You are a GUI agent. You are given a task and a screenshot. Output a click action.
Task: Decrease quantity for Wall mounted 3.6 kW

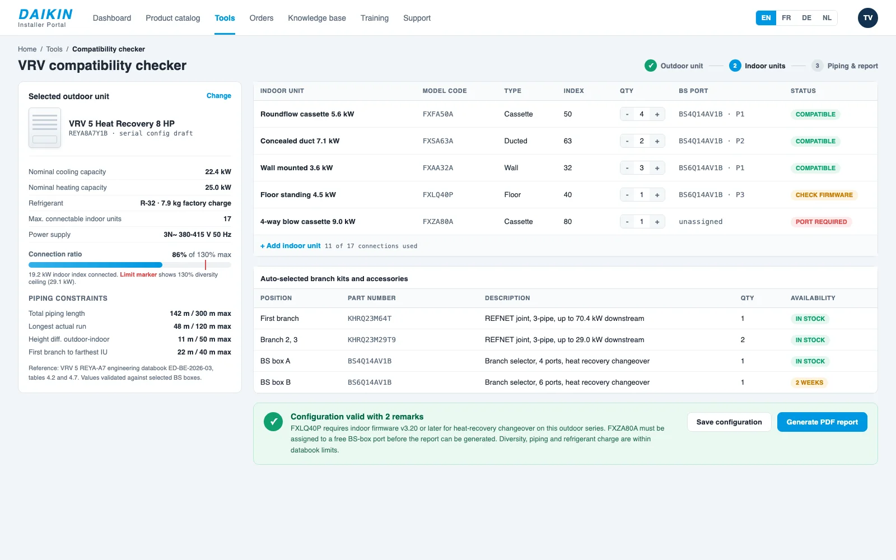tap(627, 168)
